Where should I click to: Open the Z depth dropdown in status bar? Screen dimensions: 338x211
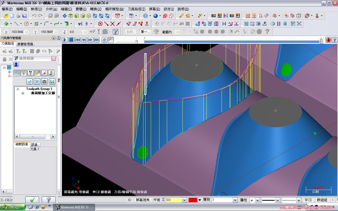click(184, 200)
